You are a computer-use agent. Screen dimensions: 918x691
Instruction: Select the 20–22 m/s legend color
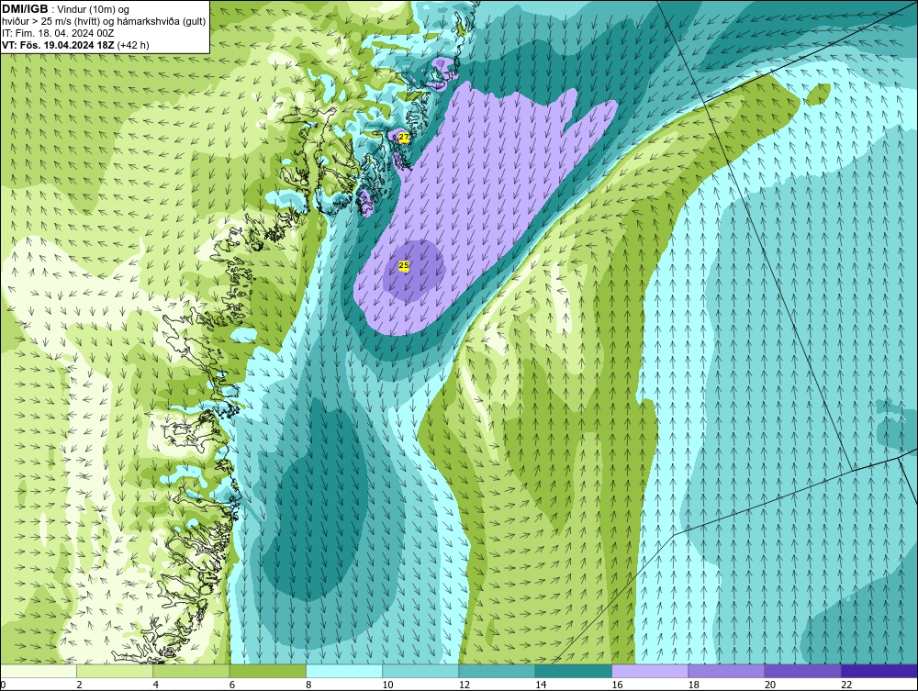coord(802,671)
